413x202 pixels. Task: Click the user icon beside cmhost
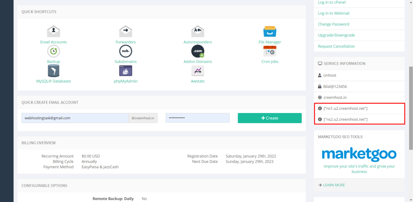(320, 75)
